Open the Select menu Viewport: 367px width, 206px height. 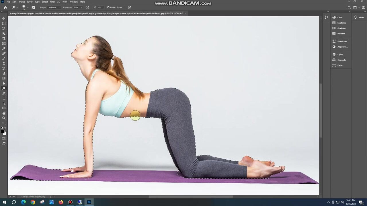(45, 2)
